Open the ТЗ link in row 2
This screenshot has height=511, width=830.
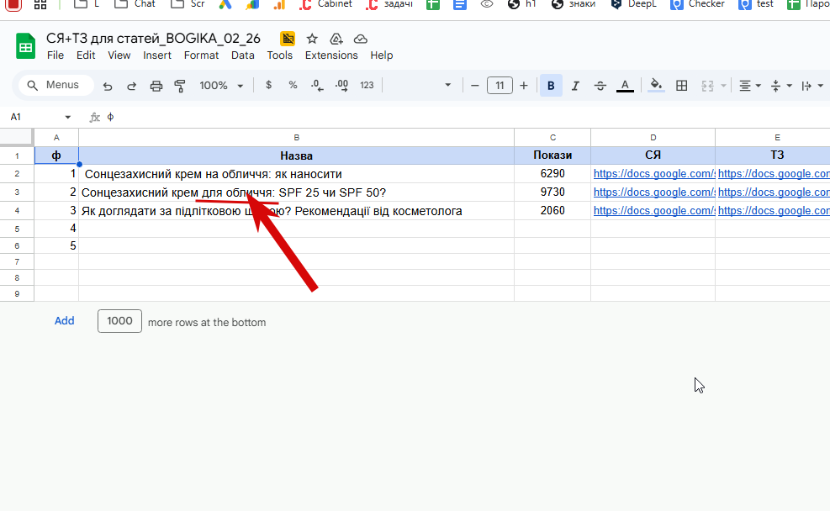774,173
